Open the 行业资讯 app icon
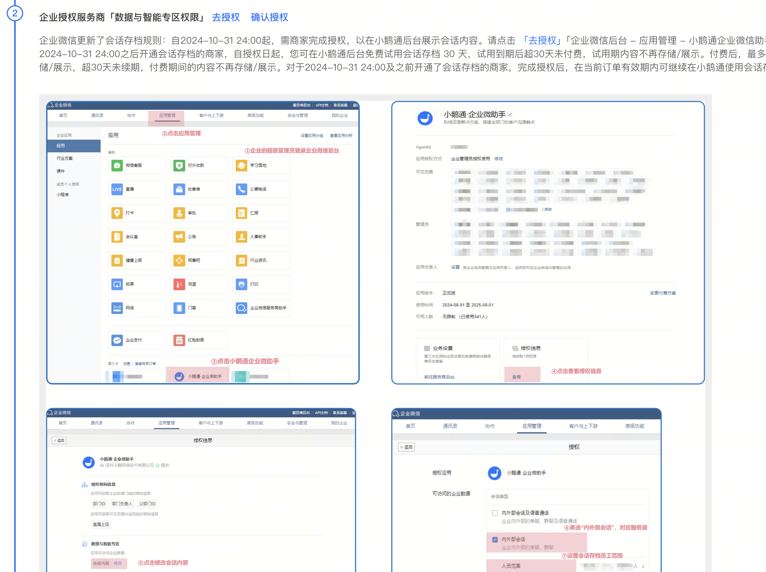The image size is (766, 572). pyautogui.click(x=241, y=260)
